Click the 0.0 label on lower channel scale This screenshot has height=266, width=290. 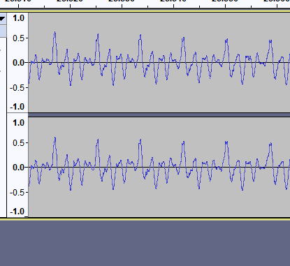click(x=19, y=168)
